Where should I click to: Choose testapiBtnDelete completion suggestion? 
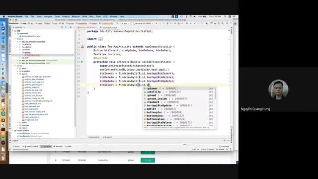[179, 123]
